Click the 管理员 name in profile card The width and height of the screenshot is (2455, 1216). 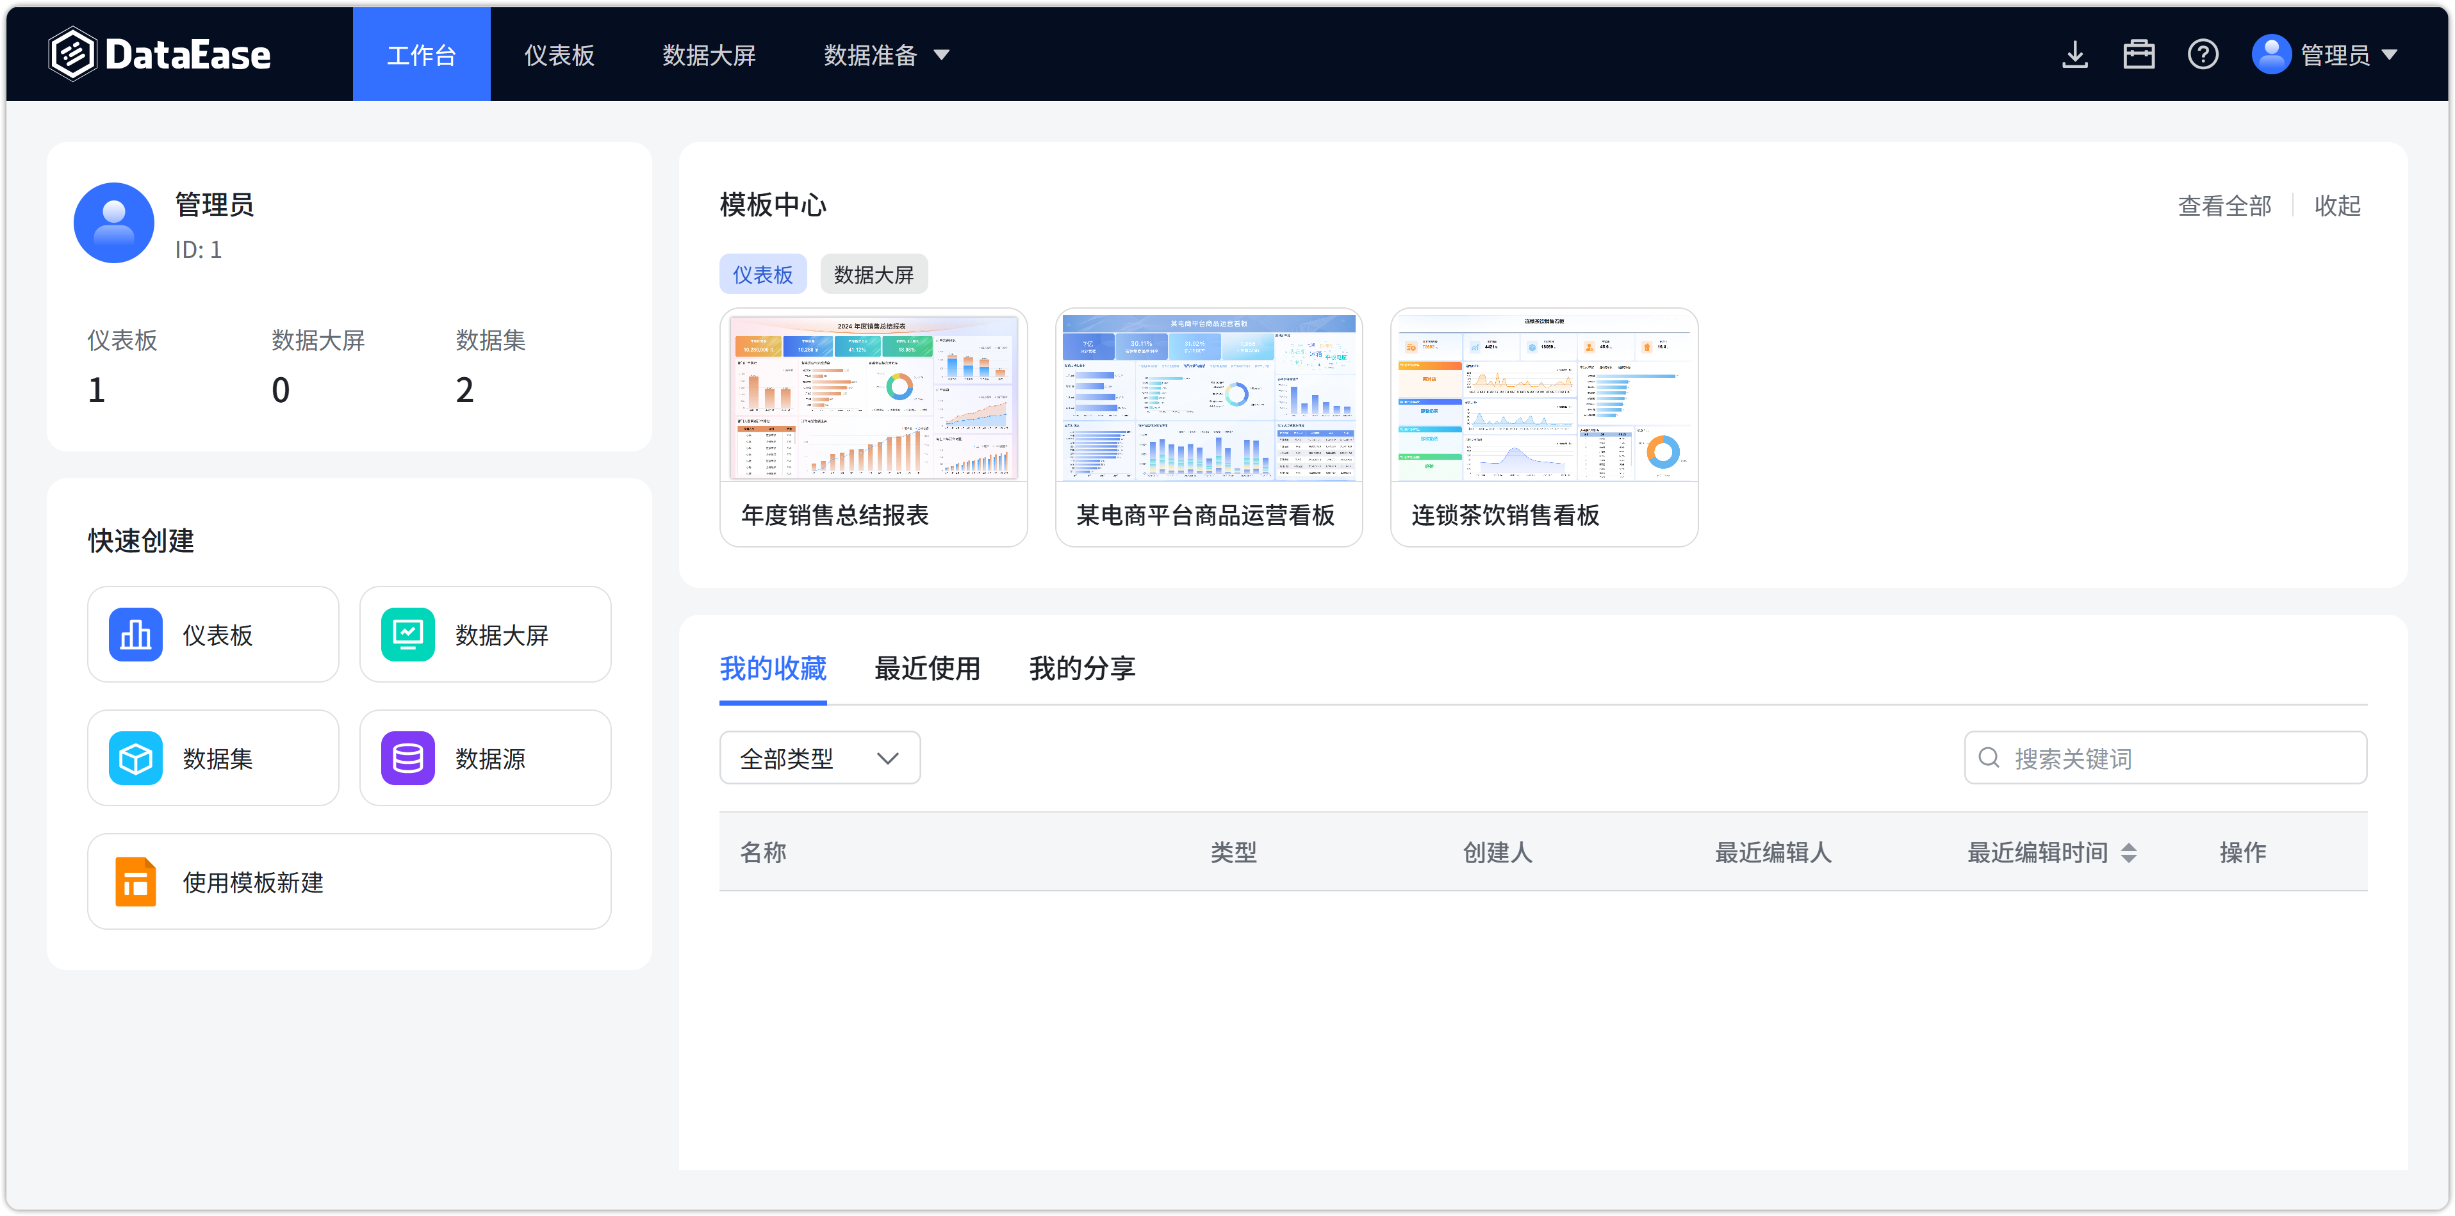coord(215,205)
